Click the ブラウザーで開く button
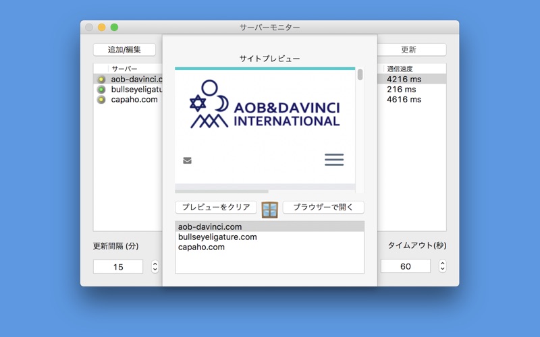Viewport: 540px width, 337px height. tap(323, 207)
